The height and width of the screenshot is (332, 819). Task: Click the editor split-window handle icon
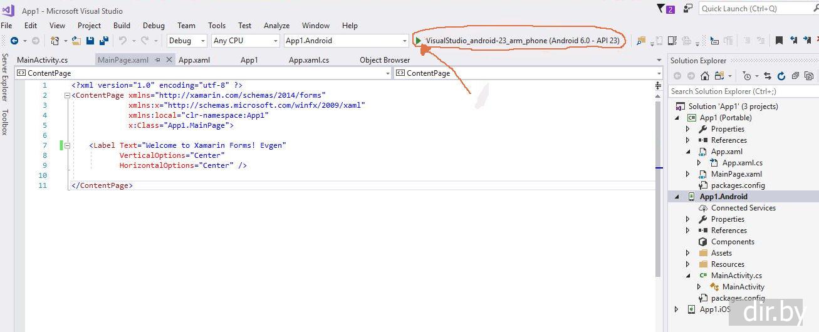[x=659, y=85]
